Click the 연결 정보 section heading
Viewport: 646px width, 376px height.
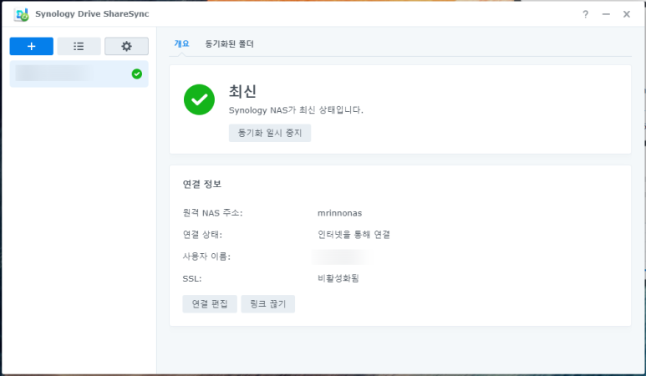pyautogui.click(x=202, y=184)
